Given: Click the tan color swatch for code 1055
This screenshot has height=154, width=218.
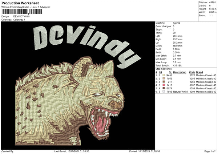Looking at the screenshot, I should coord(163,78).
